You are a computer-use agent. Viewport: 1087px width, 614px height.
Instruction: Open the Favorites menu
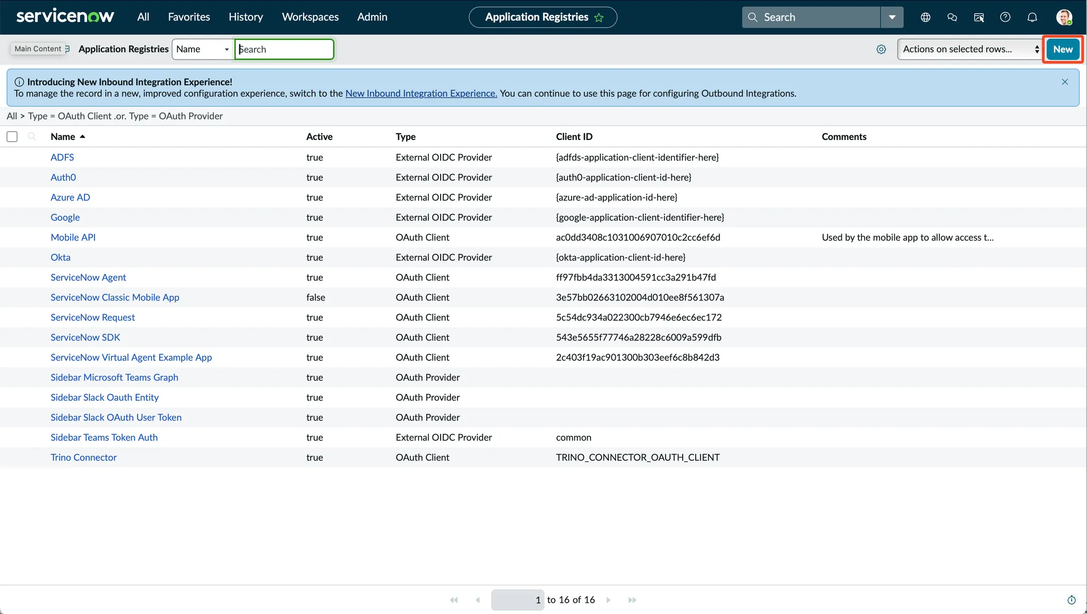189,17
